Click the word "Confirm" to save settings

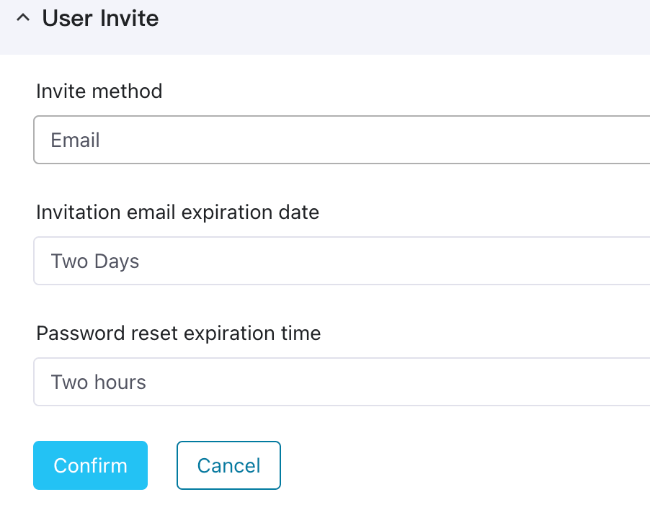[x=90, y=465]
